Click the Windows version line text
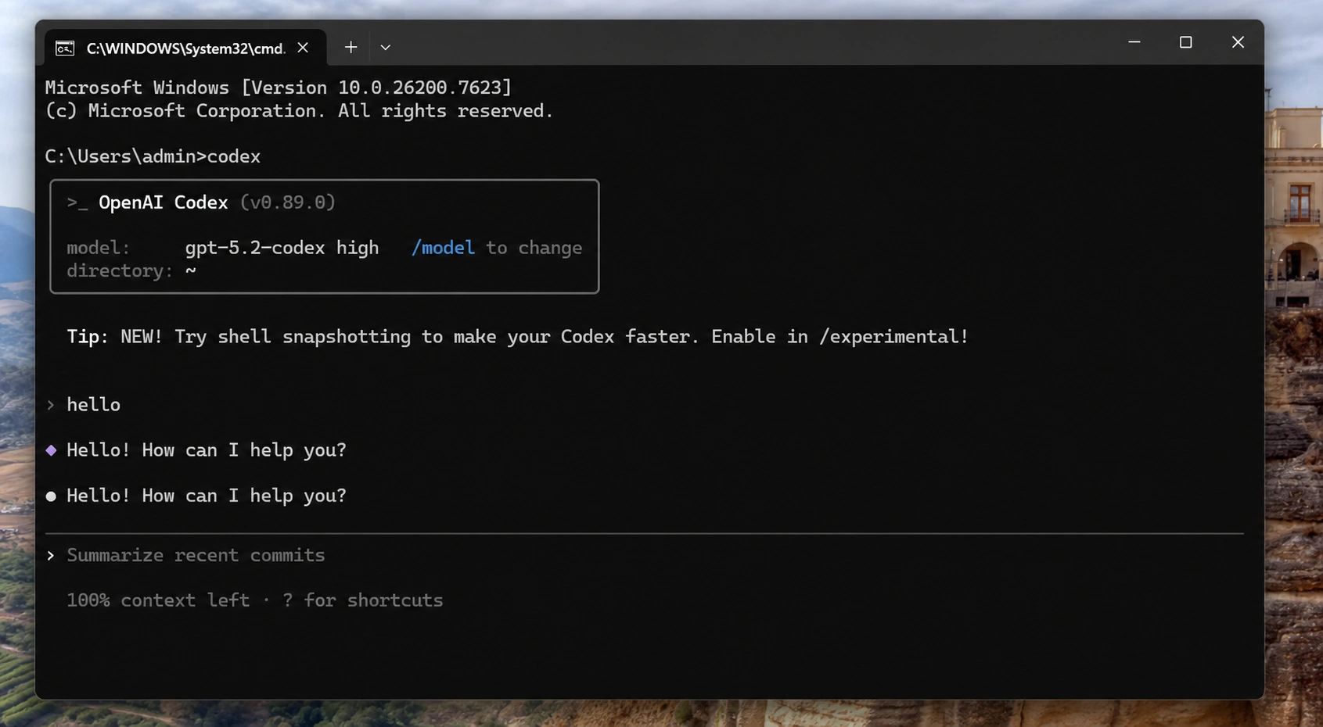The image size is (1323, 727). click(x=279, y=88)
